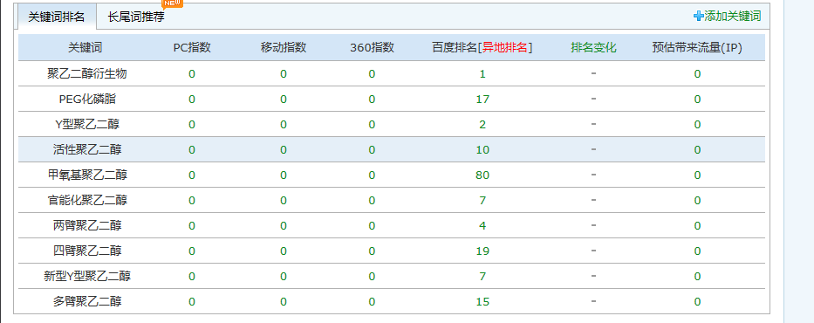Click 360指数 value for Y型聚乙二醇
Screen dimensions: 814x323
[372, 125]
